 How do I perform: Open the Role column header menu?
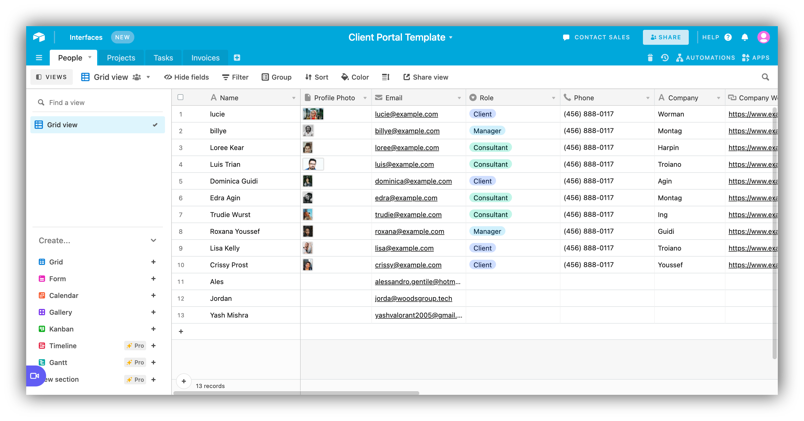pyautogui.click(x=554, y=97)
